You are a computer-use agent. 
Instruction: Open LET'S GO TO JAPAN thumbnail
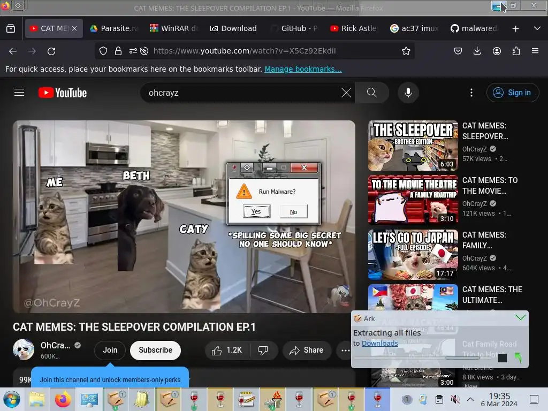click(413, 254)
